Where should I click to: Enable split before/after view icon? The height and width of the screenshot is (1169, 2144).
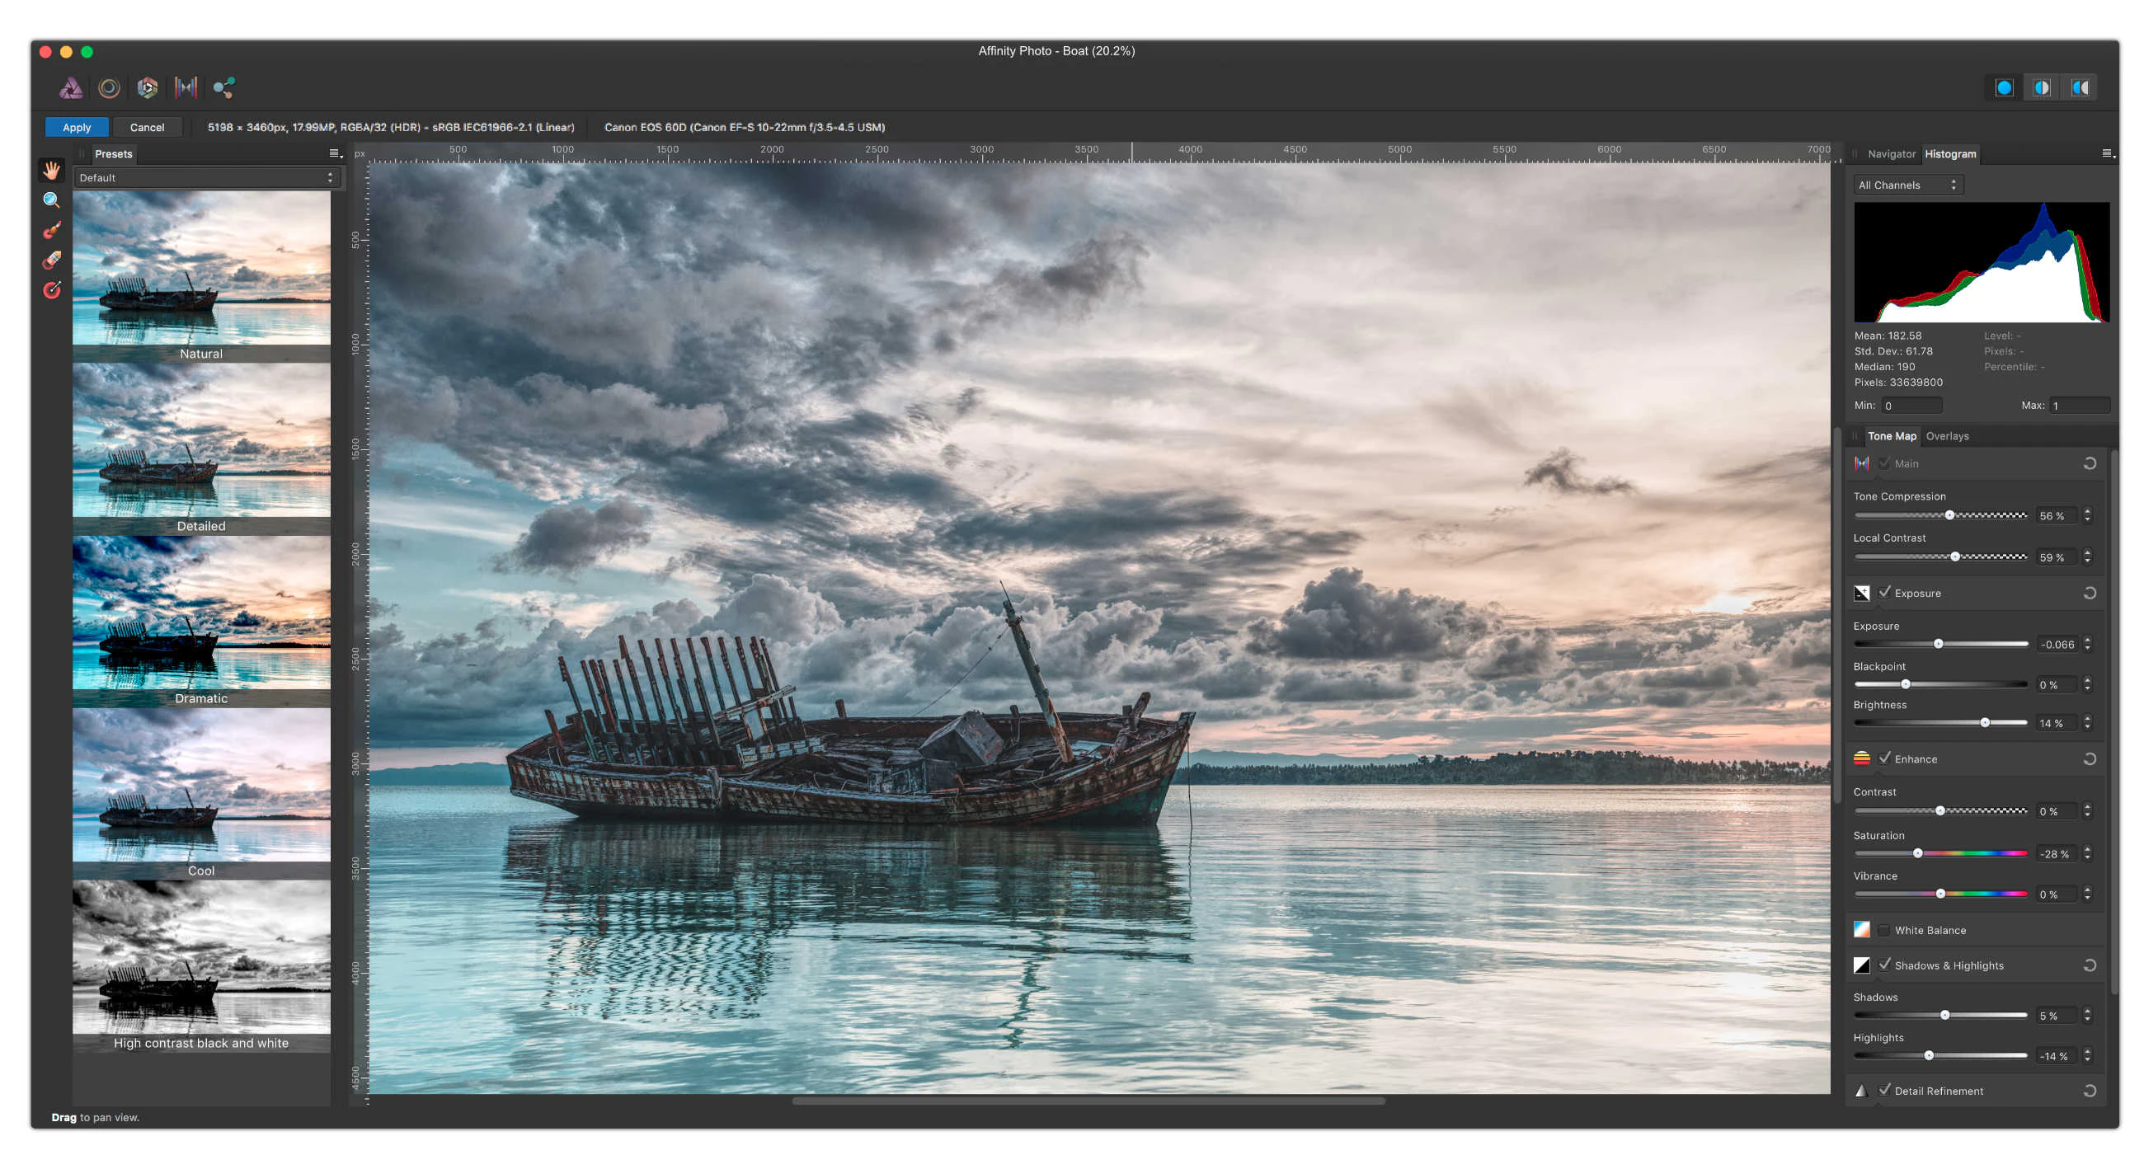[x=2041, y=87]
